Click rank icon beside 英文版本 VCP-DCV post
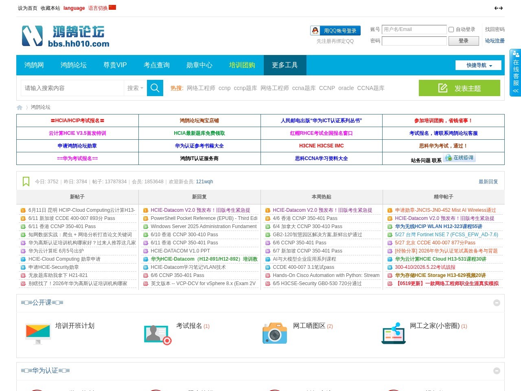Image resolution: width=521 pixels, height=391 pixels. [x=146, y=283]
